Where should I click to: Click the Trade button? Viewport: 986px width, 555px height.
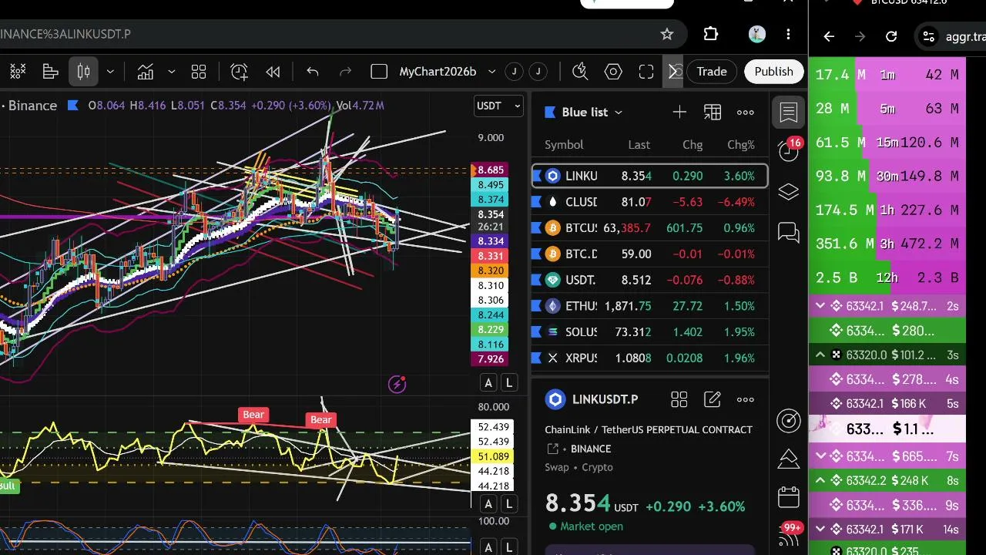coord(712,72)
